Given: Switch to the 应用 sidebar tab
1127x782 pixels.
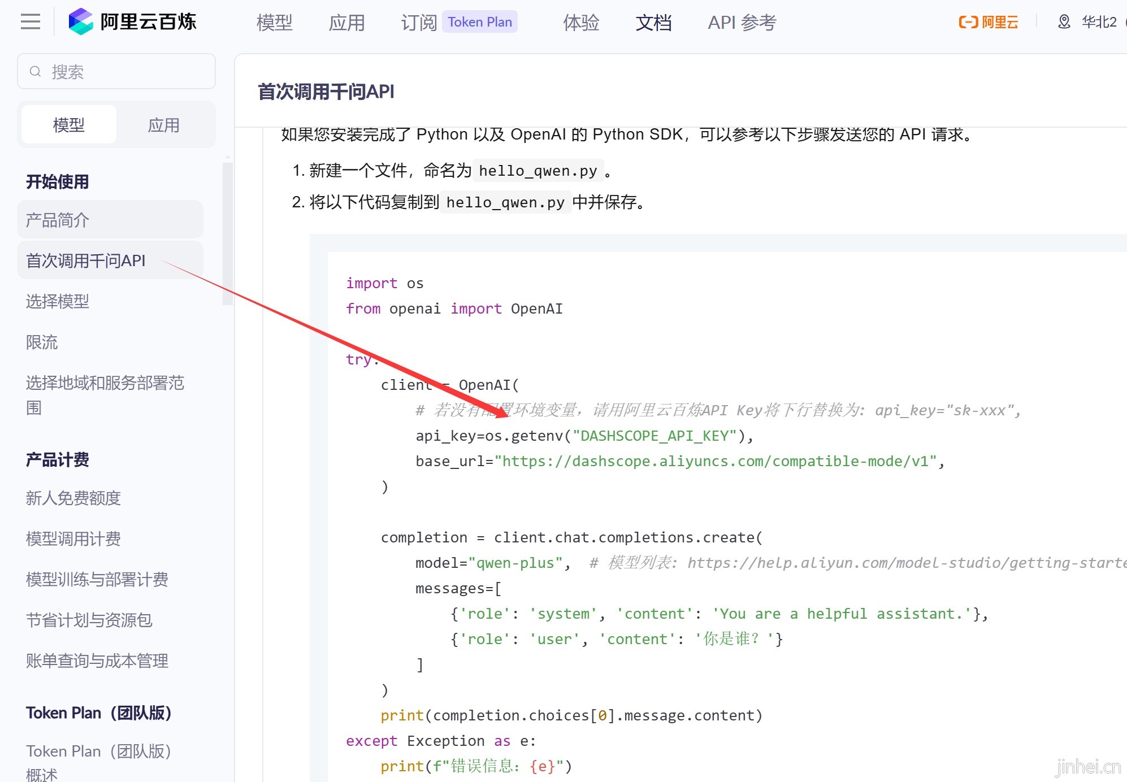Looking at the screenshot, I should [164, 125].
